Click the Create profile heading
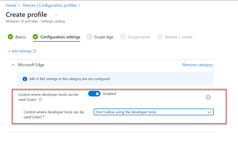 [27, 15]
